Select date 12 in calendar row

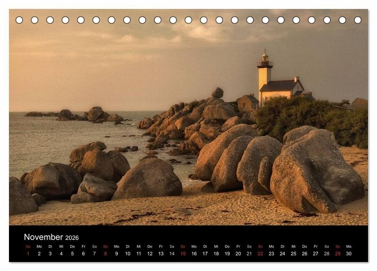point(150,254)
